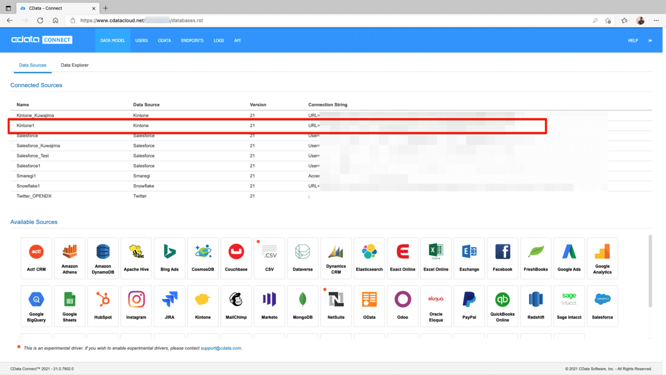Choose the Amazon Athena data source
This screenshot has width=666, height=375.
click(69, 258)
